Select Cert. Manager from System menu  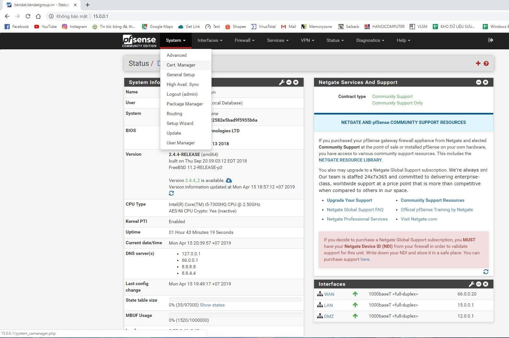pyautogui.click(x=181, y=65)
